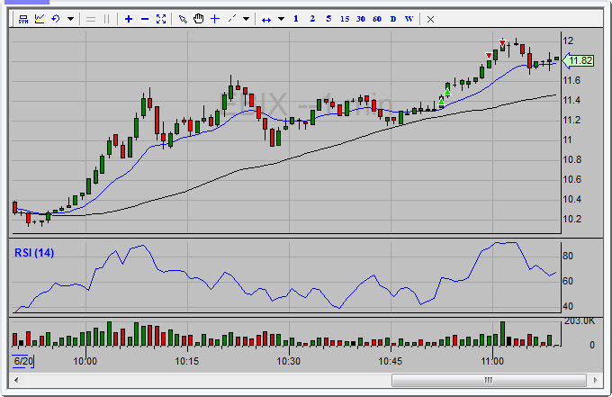The image size is (612, 397).
Task: Open the bar spacing dropdown arrow
Action: tap(281, 19)
